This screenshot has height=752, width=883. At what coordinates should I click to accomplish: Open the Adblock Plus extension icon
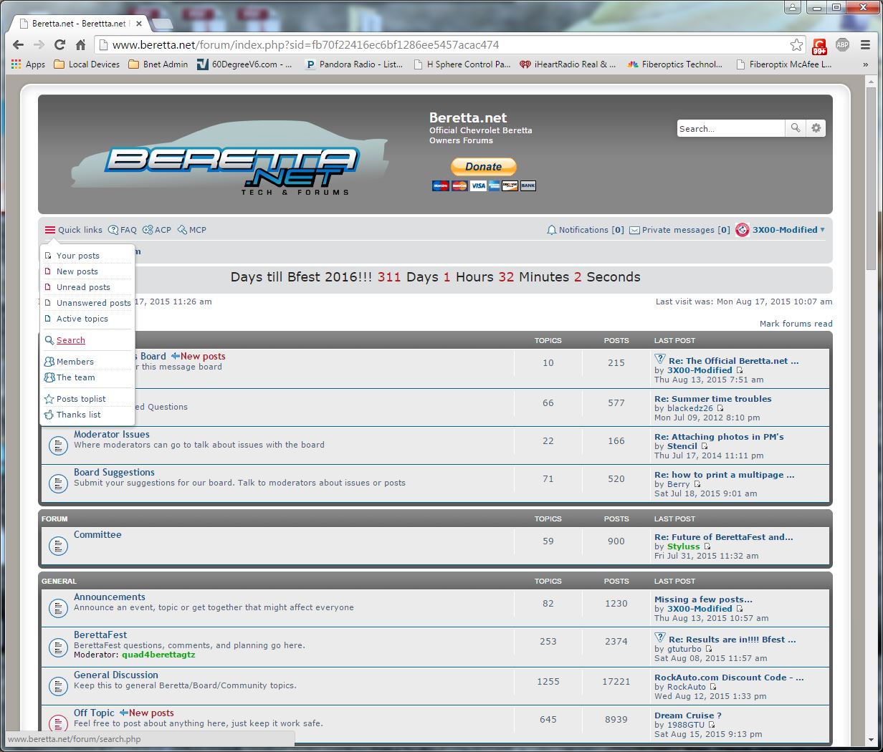tap(842, 44)
